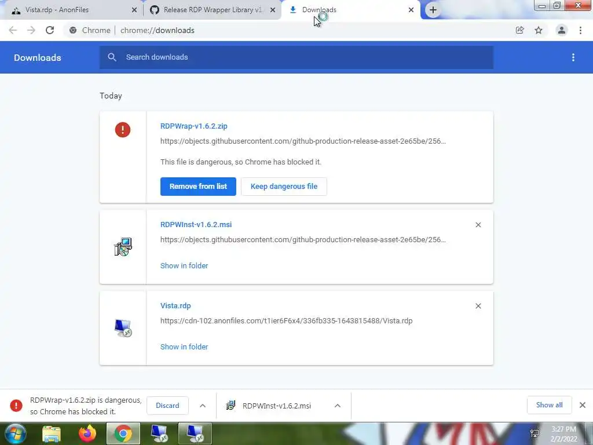This screenshot has width=593, height=445.
Task: Click the RDPWInst installer file icon
Action: tap(123, 247)
